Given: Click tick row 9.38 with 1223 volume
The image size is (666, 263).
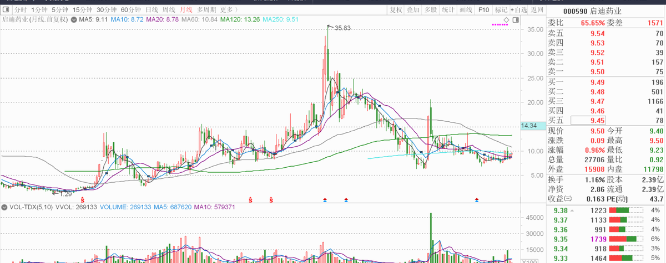Looking at the screenshot, I should [x=606, y=210].
